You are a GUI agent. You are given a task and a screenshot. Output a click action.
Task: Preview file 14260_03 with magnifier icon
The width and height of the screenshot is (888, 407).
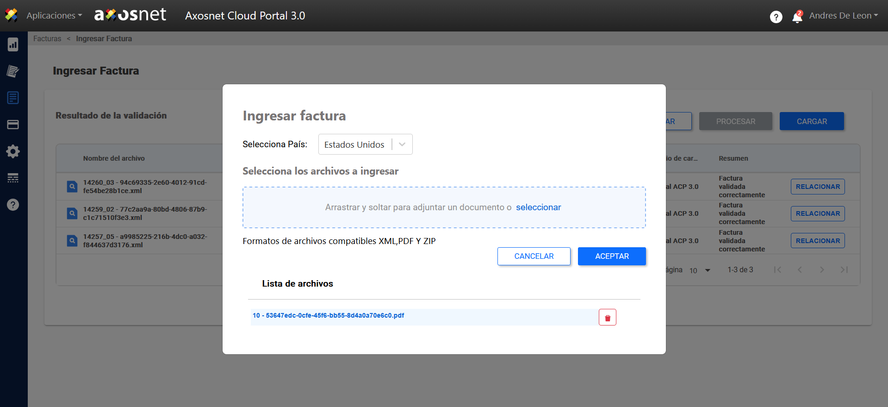pyautogui.click(x=72, y=187)
